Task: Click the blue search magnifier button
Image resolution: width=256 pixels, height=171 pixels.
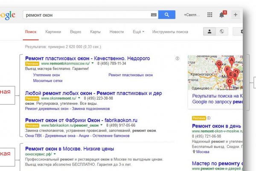Action: (x=167, y=15)
